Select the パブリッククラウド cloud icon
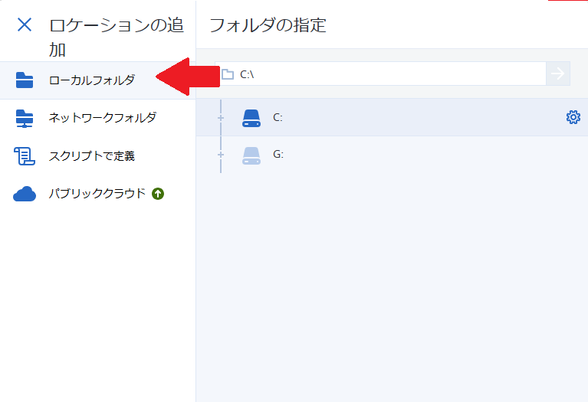This screenshot has width=588, height=402. [25, 194]
